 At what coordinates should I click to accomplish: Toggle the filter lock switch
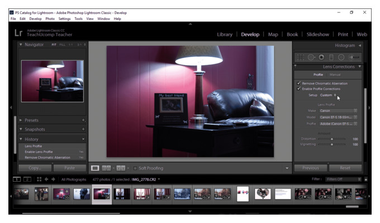[366, 179]
